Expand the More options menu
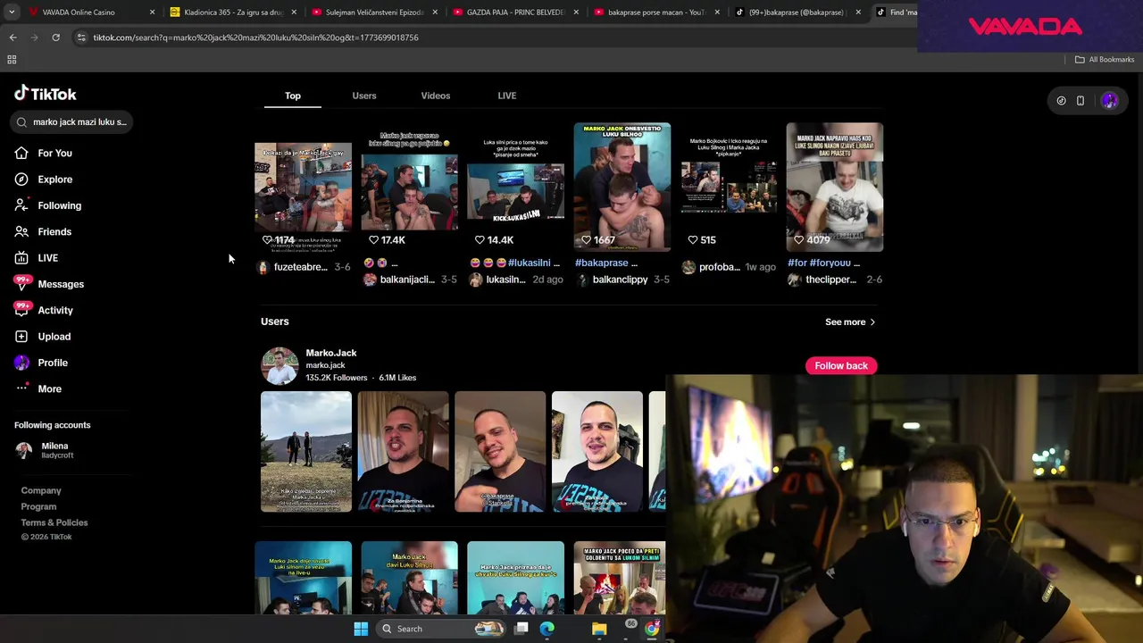This screenshot has width=1143, height=643. (x=49, y=388)
